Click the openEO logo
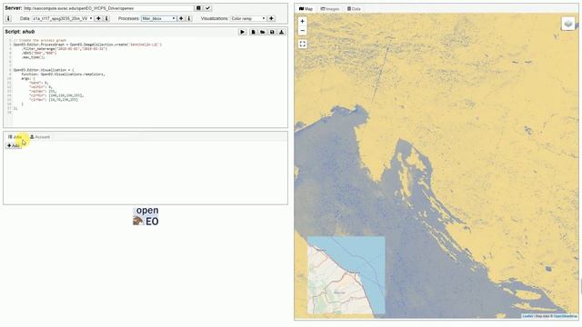Screen dimensions: 582x327 click(x=145, y=216)
